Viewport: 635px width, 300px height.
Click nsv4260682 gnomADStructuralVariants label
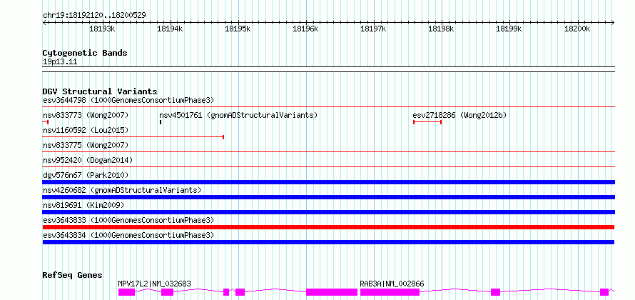point(122,190)
